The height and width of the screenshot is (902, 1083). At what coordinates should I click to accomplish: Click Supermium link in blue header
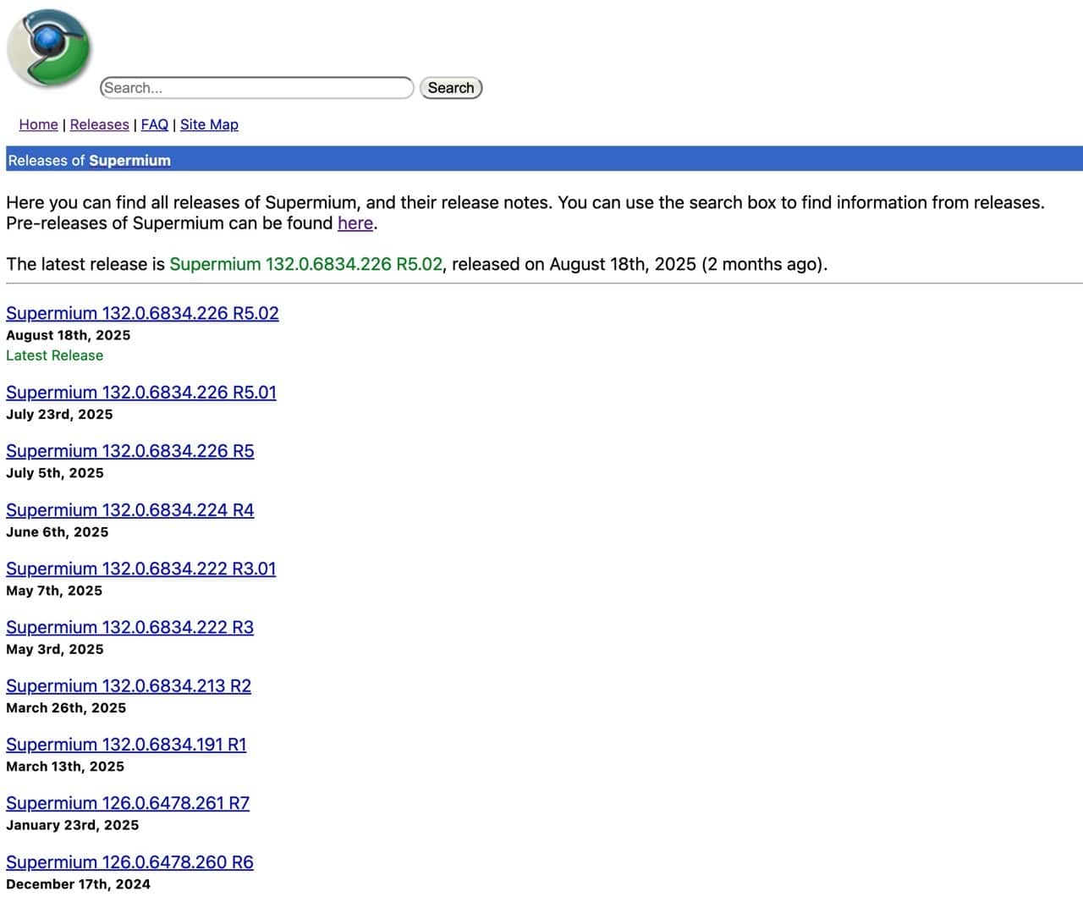click(x=129, y=161)
